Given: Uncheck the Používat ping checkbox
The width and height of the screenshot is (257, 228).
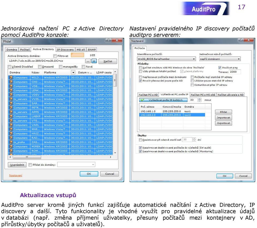Looking at the screenshot, I should pyautogui.click(x=220, y=68).
